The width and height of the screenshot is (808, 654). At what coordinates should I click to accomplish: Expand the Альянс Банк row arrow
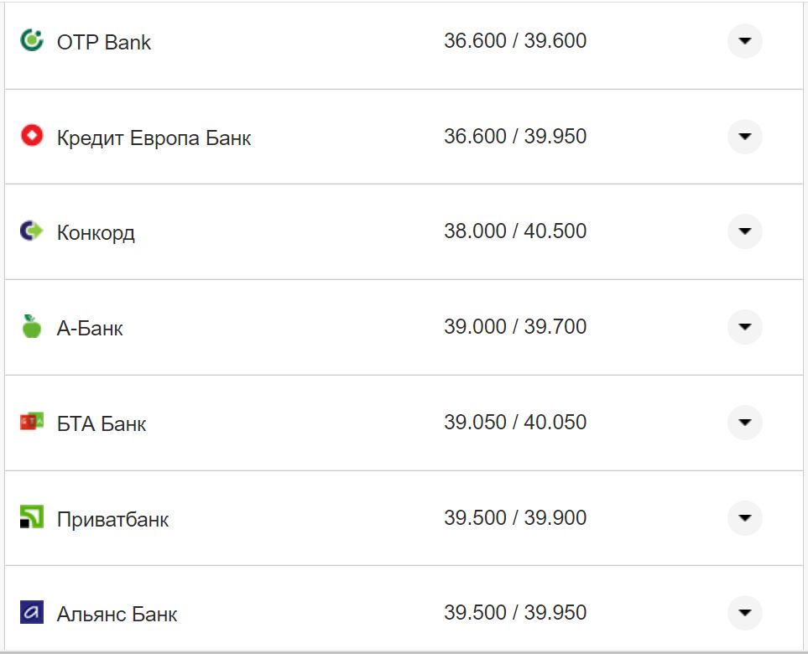click(x=744, y=613)
